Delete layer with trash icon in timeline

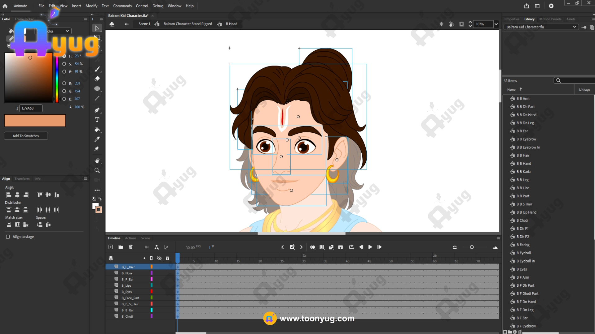[131, 247]
